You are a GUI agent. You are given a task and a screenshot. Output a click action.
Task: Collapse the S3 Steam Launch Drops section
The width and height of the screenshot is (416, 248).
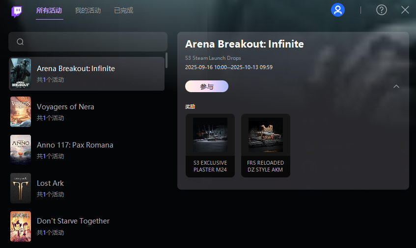point(396,87)
